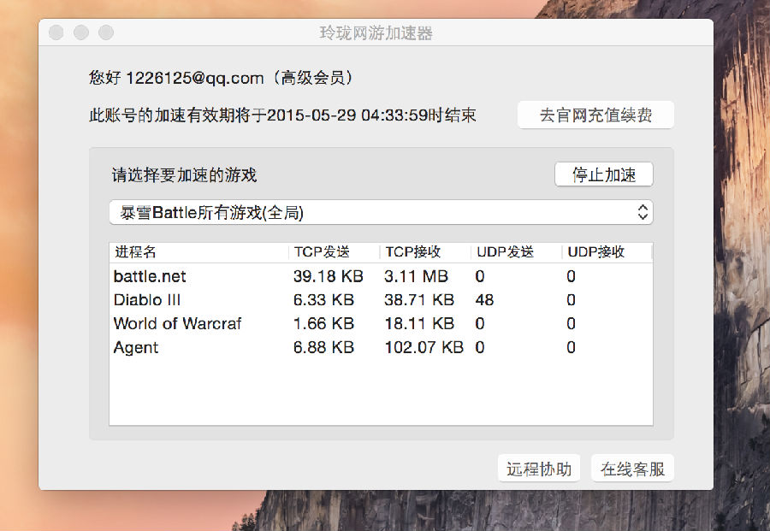Click the UDP接收 column header
The width and height of the screenshot is (770, 531).
(607, 252)
